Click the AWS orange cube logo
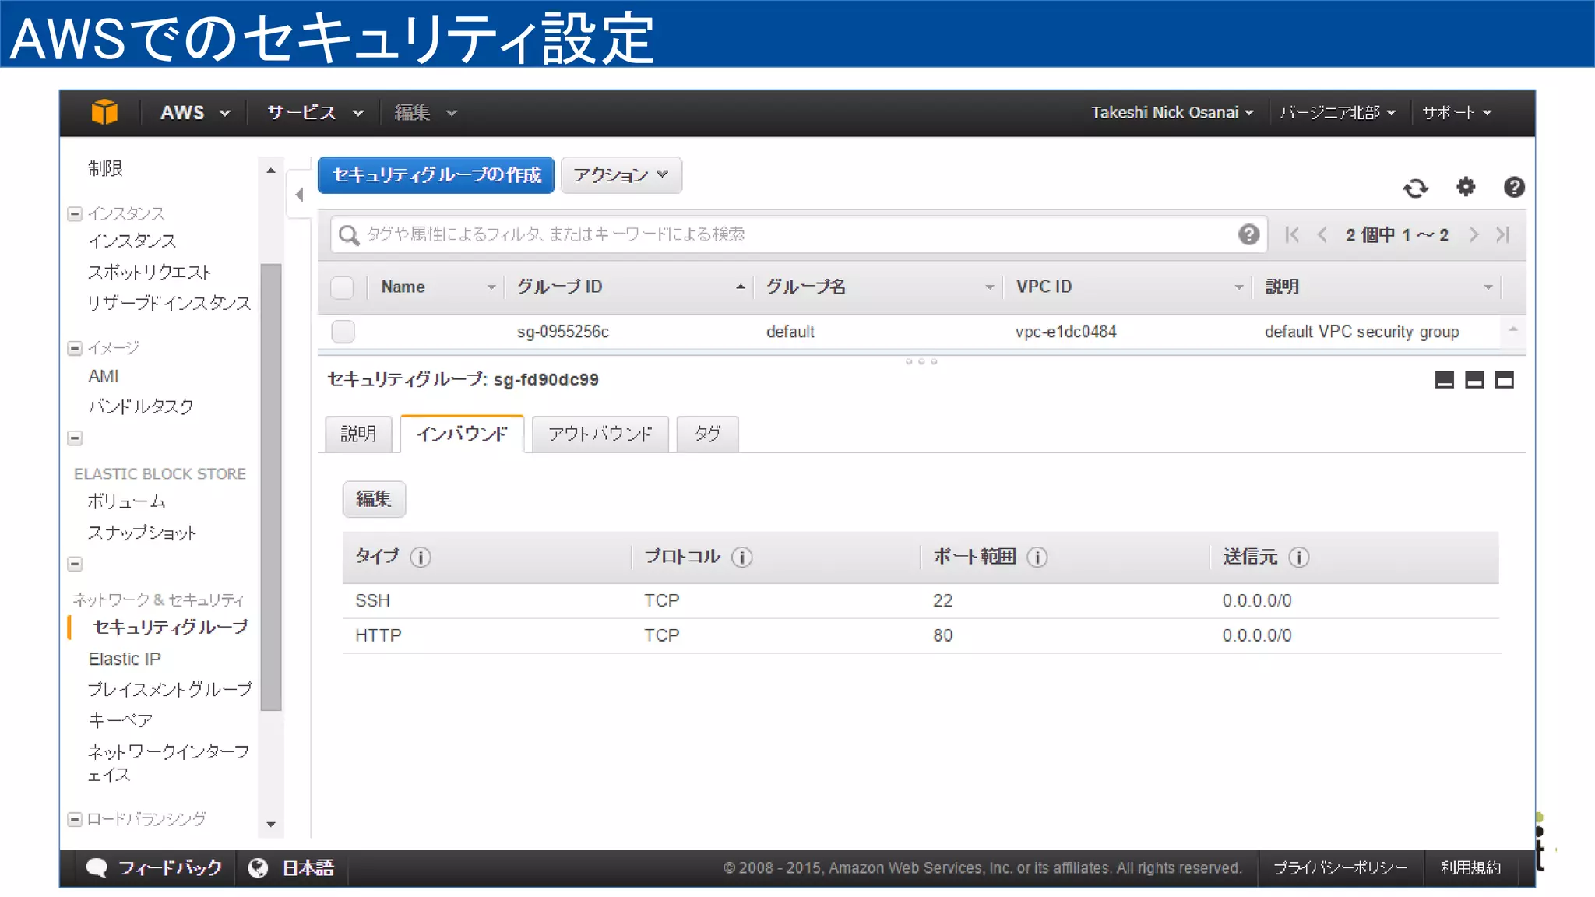This screenshot has height=897, width=1595. click(104, 112)
